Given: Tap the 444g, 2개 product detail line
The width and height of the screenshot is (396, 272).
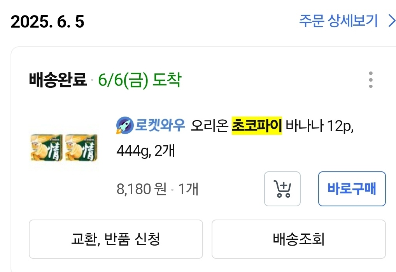Looking at the screenshot, I should coord(145,151).
